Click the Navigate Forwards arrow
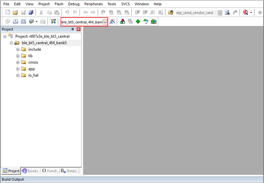 (93, 12)
